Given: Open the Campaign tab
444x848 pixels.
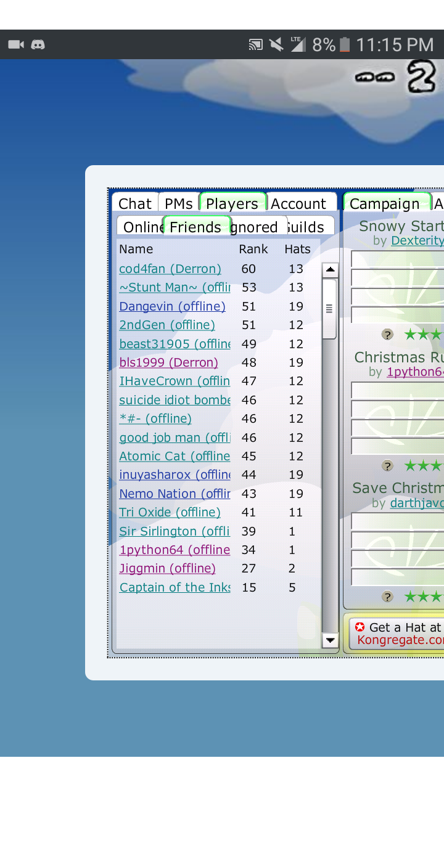Looking at the screenshot, I should pyautogui.click(x=387, y=203).
